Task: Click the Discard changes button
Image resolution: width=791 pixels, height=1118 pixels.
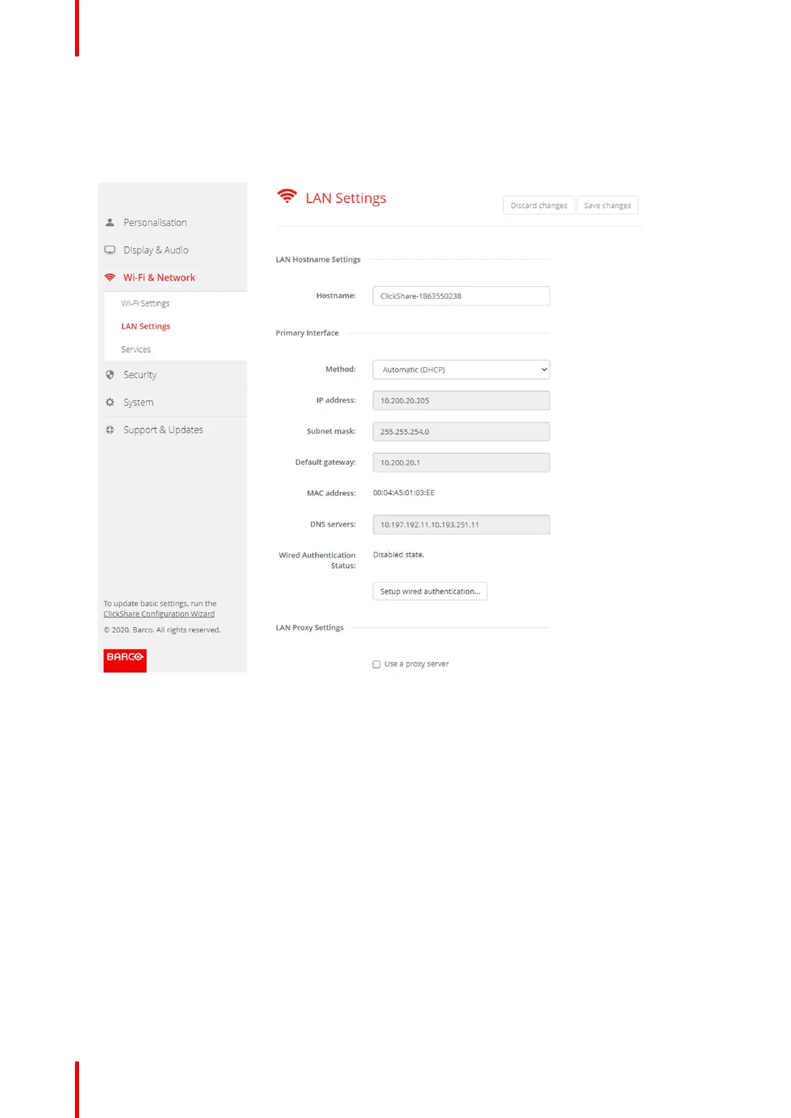Action: pyautogui.click(x=539, y=206)
